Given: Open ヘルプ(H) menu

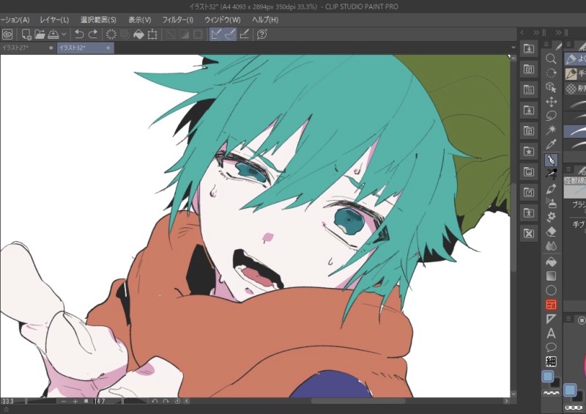Looking at the screenshot, I should coord(265,20).
